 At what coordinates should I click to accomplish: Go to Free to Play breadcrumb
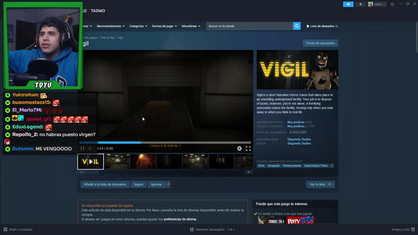pos(107,38)
